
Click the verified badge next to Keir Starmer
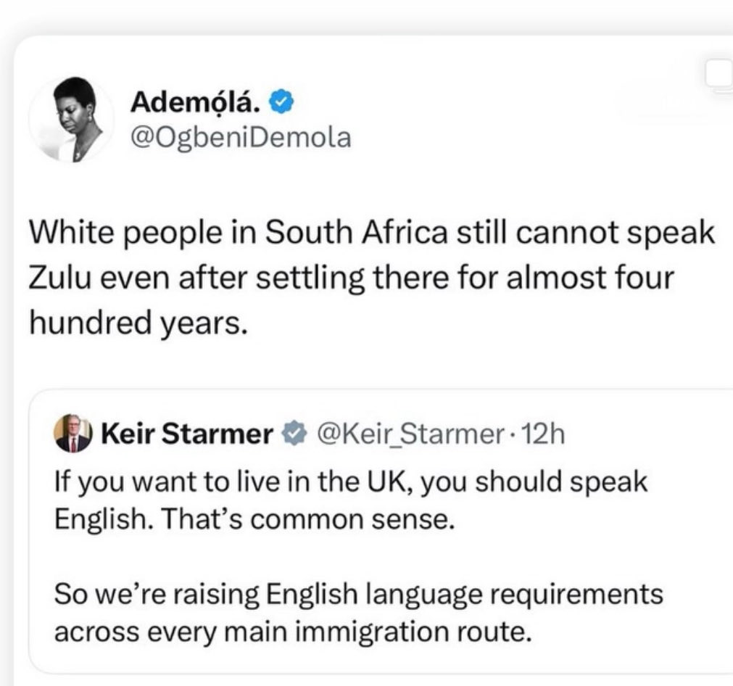pyautogui.click(x=289, y=435)
